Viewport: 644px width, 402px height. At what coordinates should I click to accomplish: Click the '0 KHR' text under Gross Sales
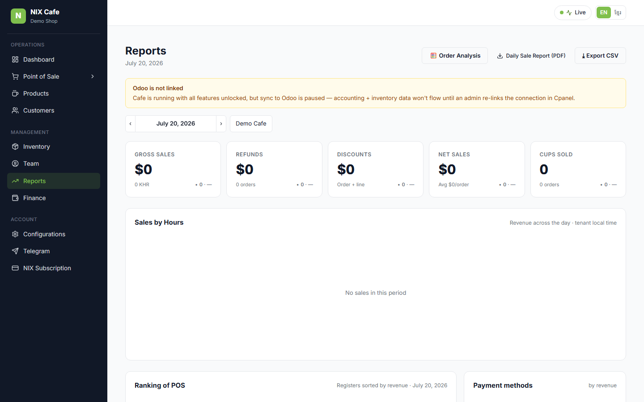click(142, 184)
